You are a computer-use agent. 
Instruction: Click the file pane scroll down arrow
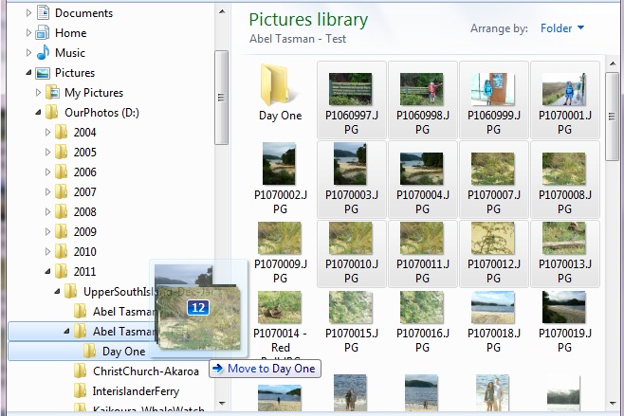[613, 404]
